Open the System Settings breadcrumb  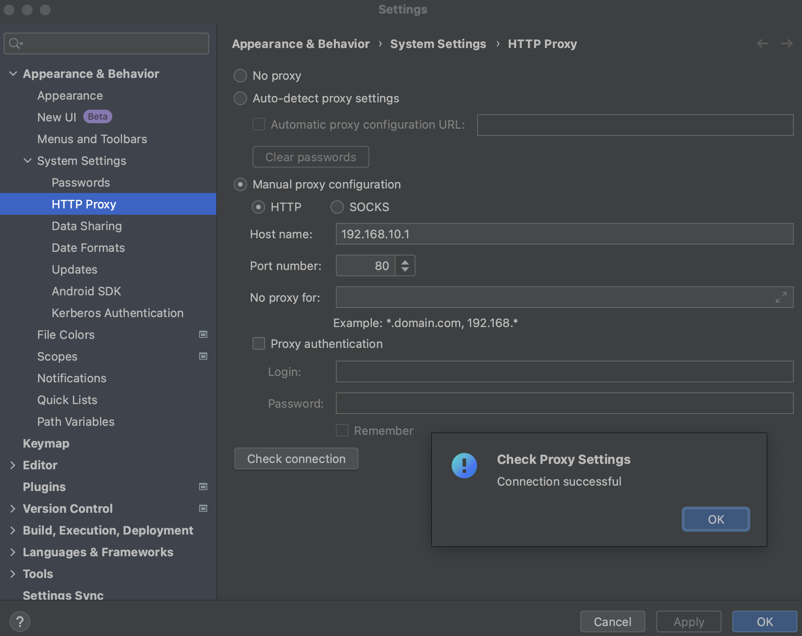(438, 43)
